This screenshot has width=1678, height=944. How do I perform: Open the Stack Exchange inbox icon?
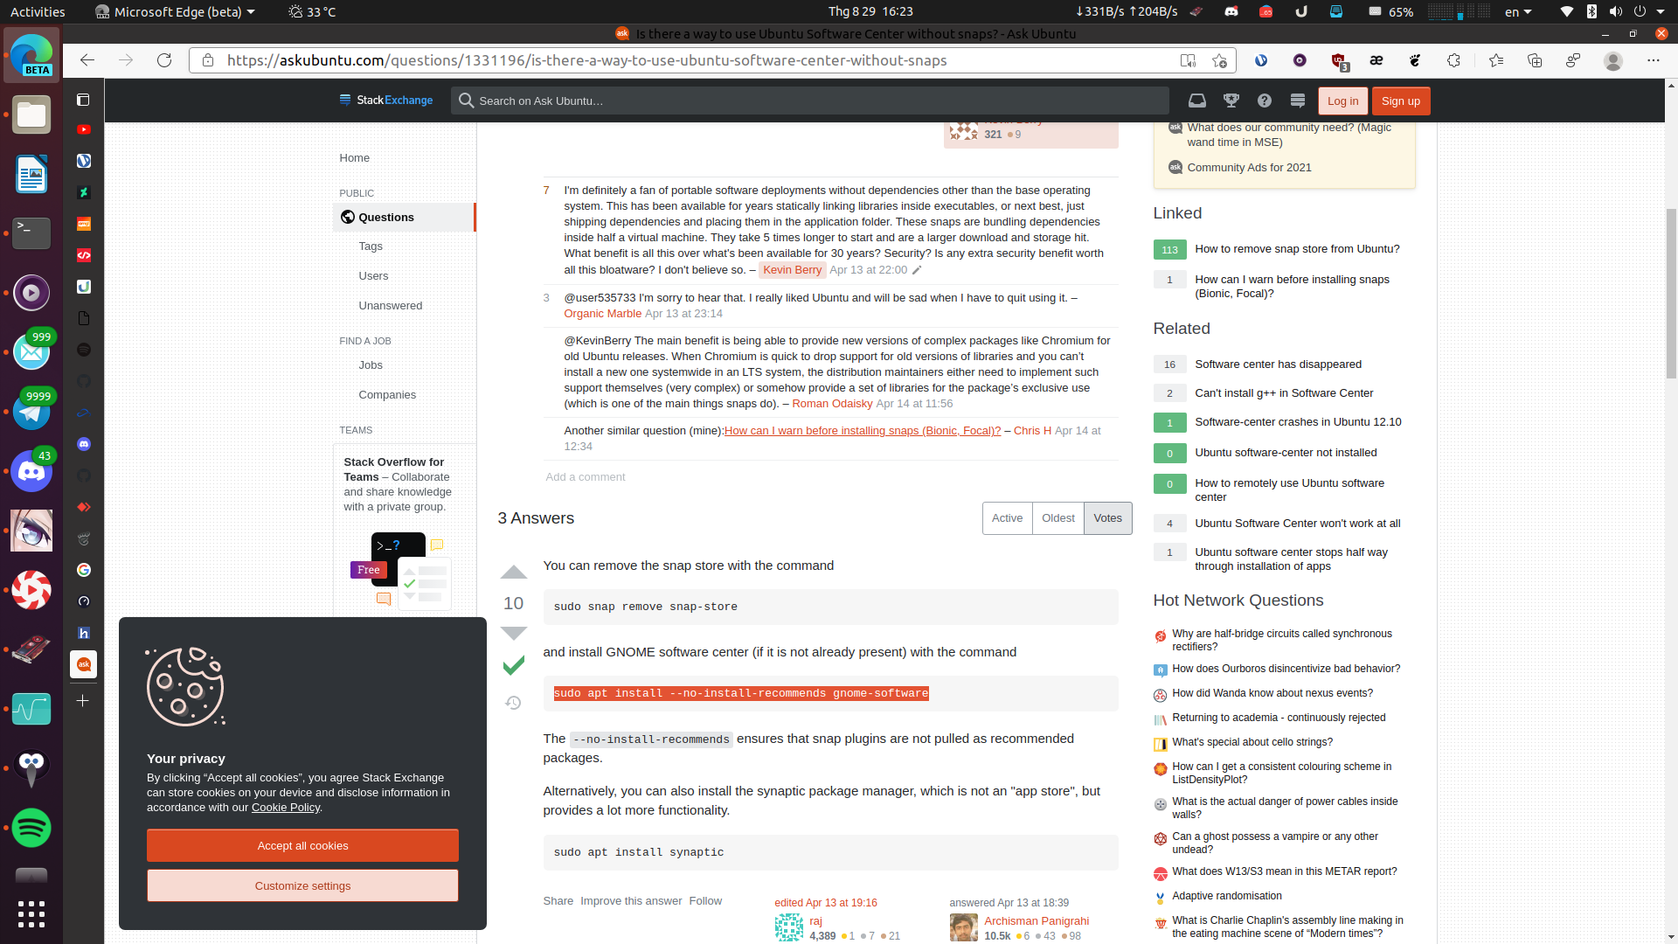(x=1197, y=101)
